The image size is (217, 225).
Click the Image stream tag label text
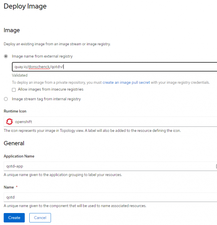click(x=46, y=99)
